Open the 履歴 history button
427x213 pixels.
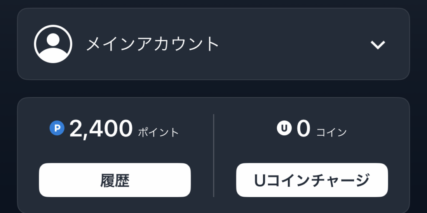click(x=115, y=180)
